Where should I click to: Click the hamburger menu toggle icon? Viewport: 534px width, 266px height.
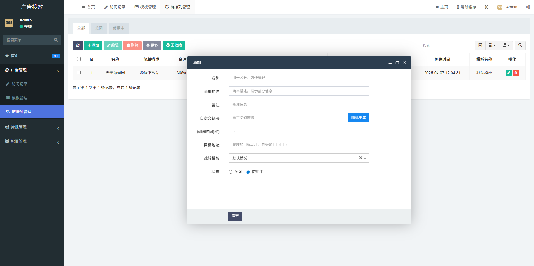(71, 7)
